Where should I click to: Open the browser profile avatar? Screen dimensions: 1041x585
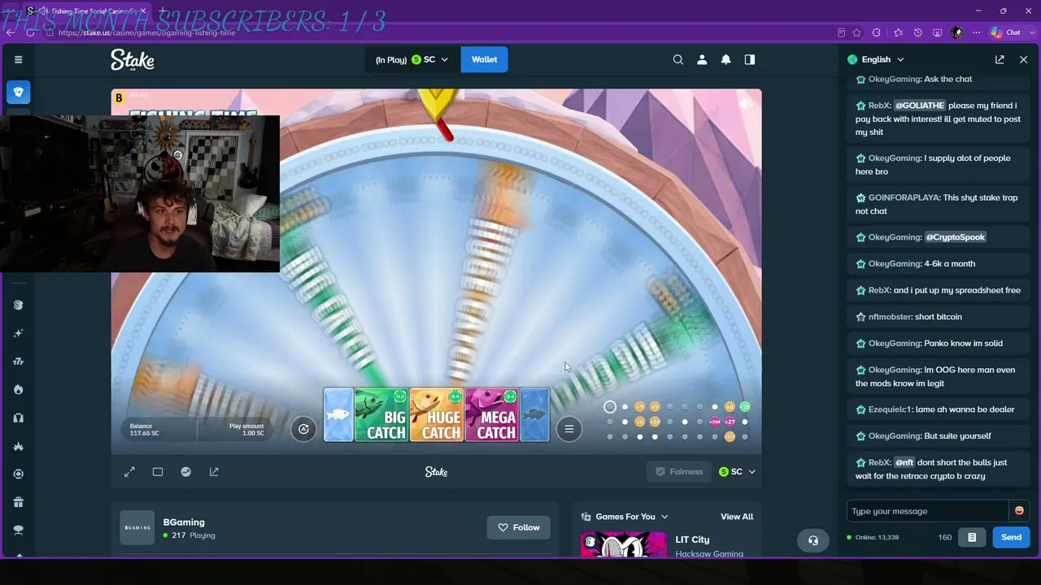pos(957,32)
